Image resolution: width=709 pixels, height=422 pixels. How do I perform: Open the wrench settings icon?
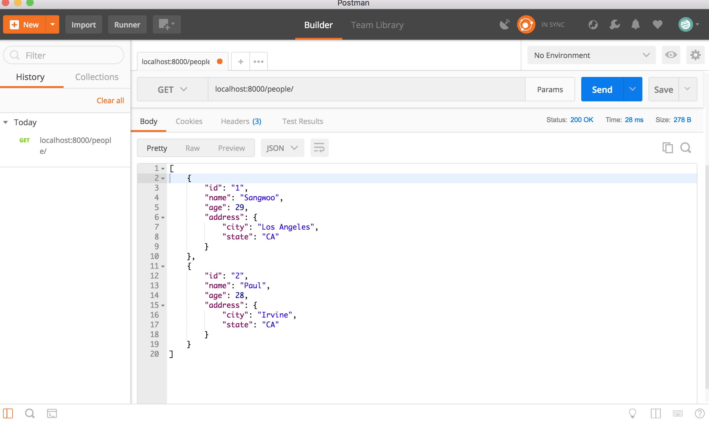click(x=615, y=24)
